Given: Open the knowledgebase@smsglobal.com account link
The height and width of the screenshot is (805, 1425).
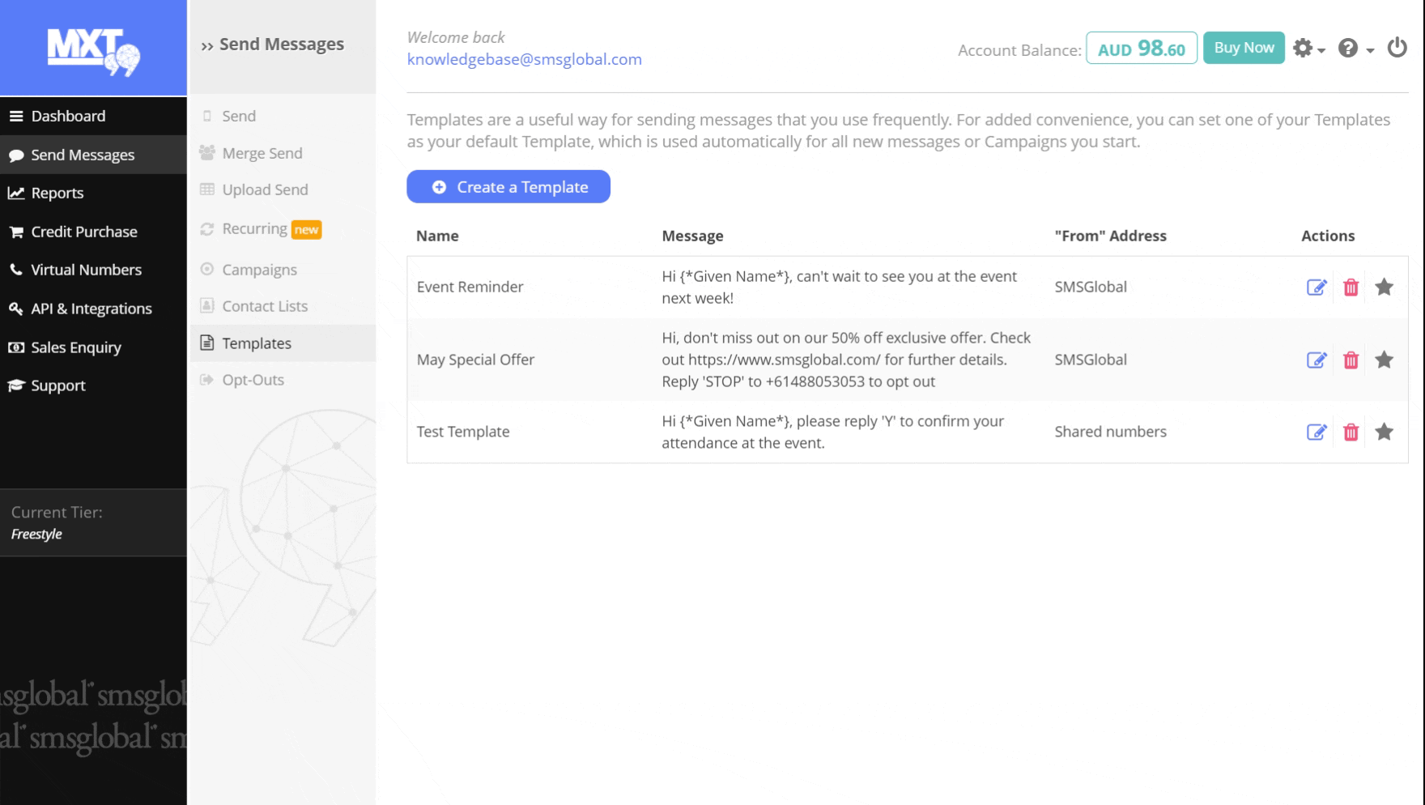Looking at the screenshot, I should click(524, 59).
